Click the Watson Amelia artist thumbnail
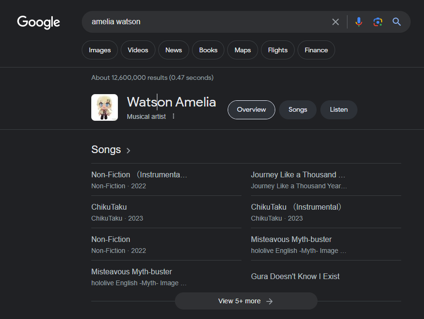 click(x=105, y=107)
